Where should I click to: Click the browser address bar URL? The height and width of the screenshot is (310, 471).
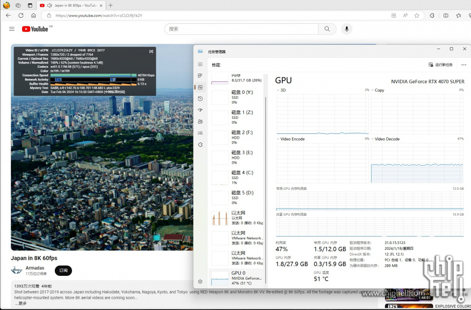[99, 16]
